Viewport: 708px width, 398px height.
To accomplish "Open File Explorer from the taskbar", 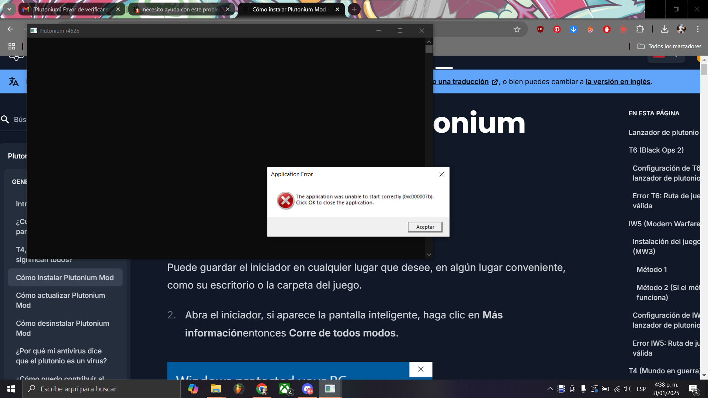I will pyautogui.click(x=216, y=389).
